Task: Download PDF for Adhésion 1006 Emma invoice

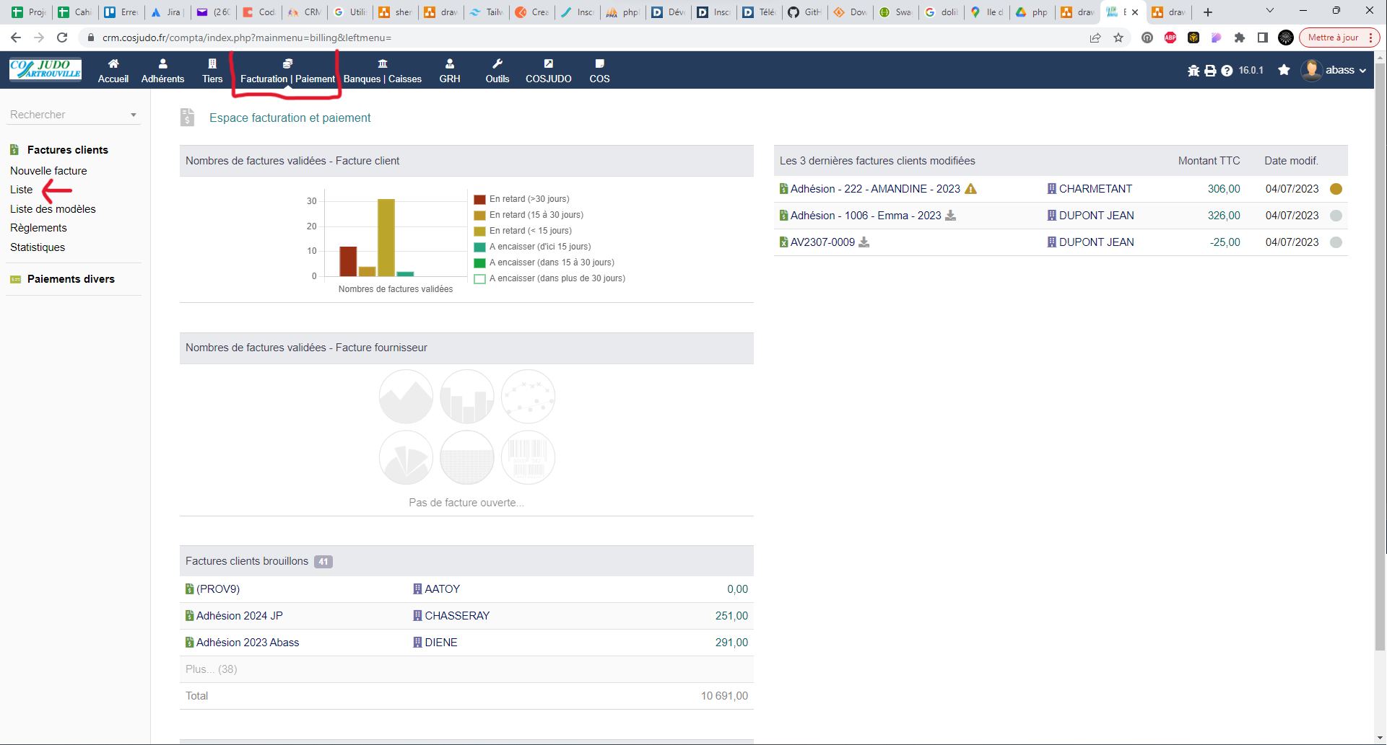Action: (951, 216)
